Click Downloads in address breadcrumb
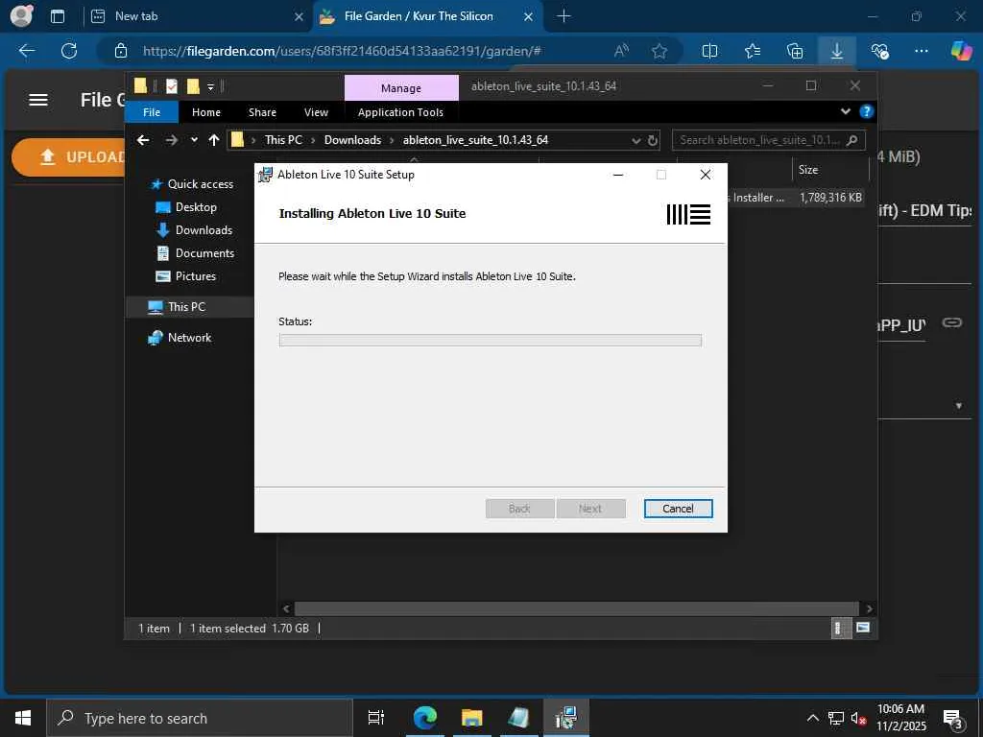The width and height of the screenshot is (983, 737). point(352,140)
